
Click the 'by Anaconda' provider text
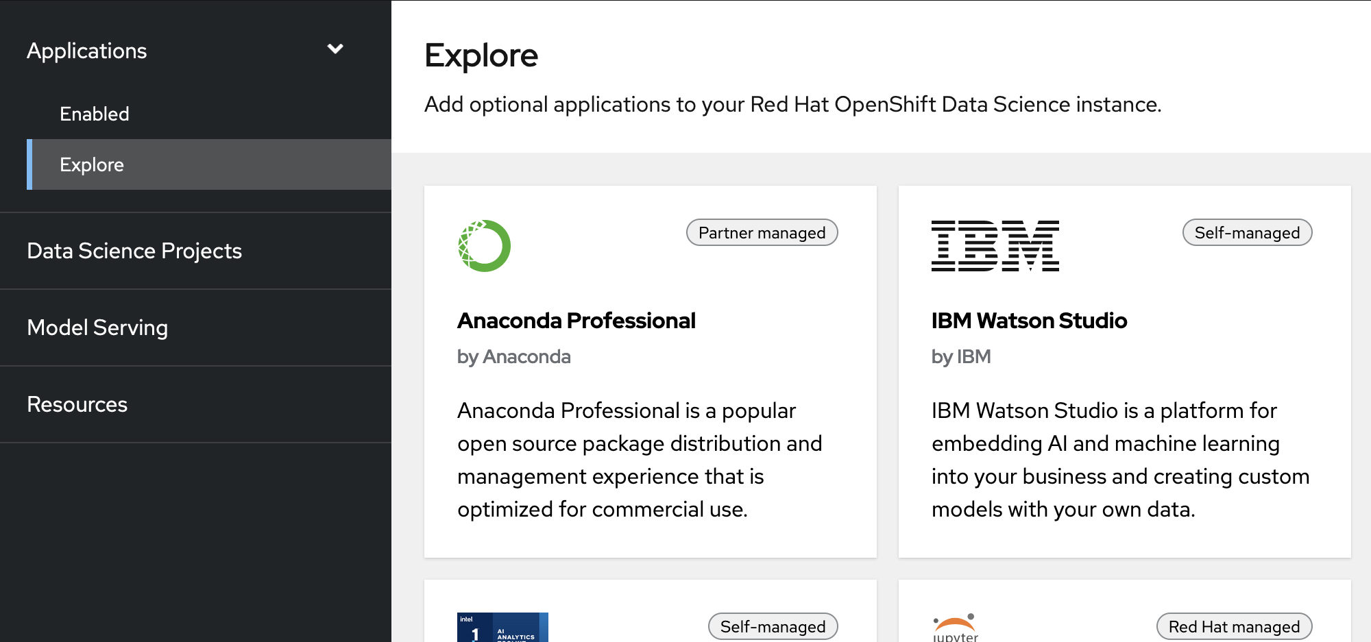[x=513, y=357]
